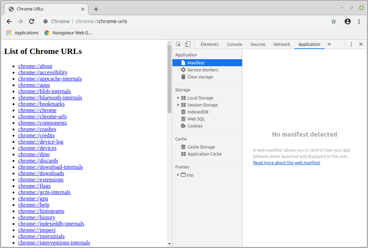Open the chrome://flags link

[x=34, y=186]
